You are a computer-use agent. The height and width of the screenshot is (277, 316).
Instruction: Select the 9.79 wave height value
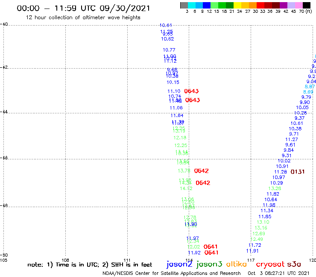[306, 97]
